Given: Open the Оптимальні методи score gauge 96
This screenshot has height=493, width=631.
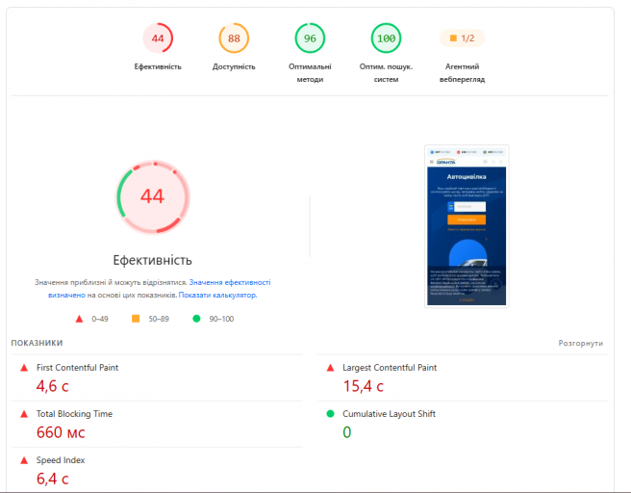Looking at the screenshot, I should (x=310, y=39).
